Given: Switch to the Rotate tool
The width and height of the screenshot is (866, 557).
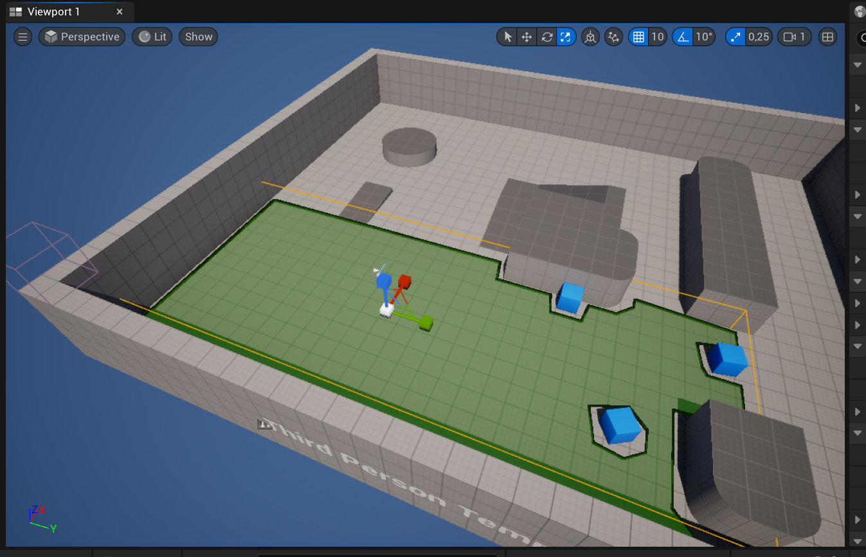Looking at the screenshot, I should tap(546, 37).
